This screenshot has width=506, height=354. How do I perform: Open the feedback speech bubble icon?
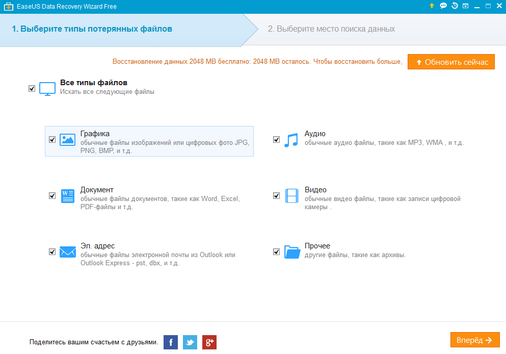coord(443,6)
